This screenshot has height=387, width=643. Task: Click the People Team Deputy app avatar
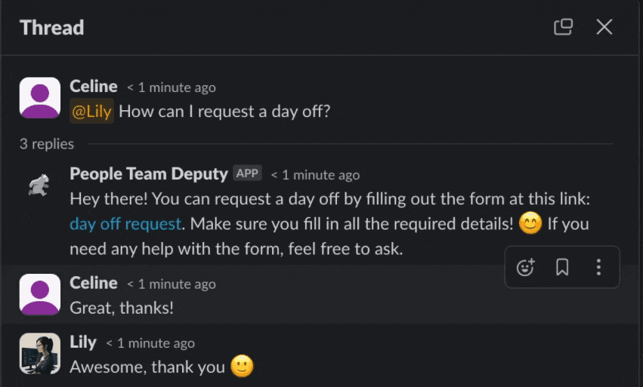[39, 184]
